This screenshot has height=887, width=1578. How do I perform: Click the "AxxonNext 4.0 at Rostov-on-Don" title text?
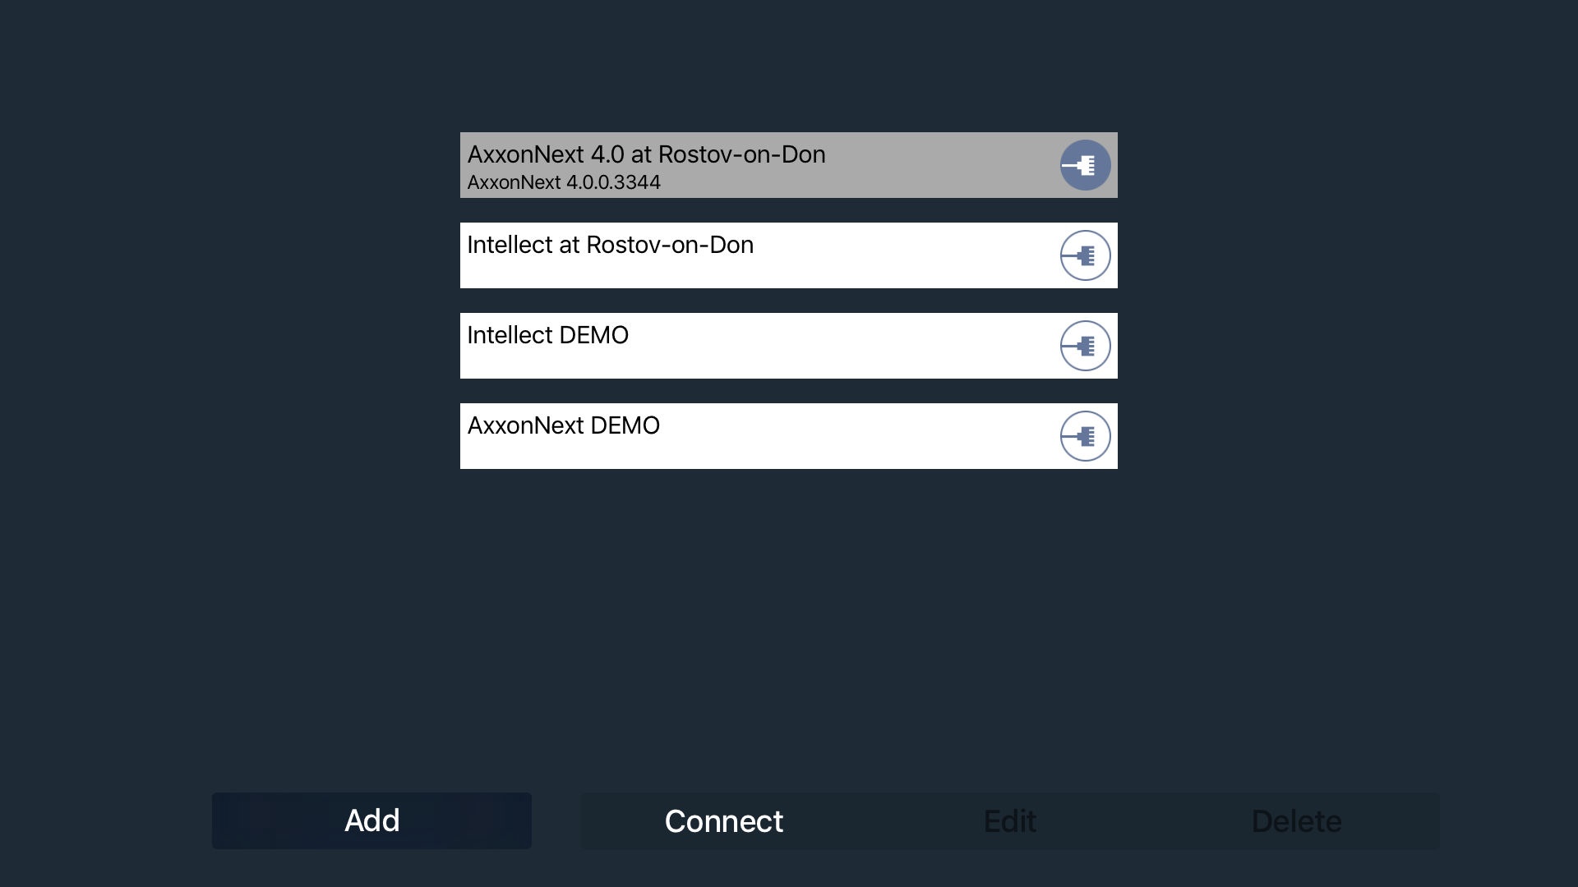tap(646, 154)
